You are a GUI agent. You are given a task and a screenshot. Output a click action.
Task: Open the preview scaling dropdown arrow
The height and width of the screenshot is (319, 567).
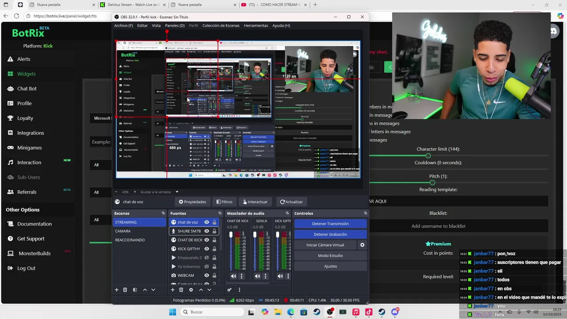pyautogui.click(x=177, y=192)
